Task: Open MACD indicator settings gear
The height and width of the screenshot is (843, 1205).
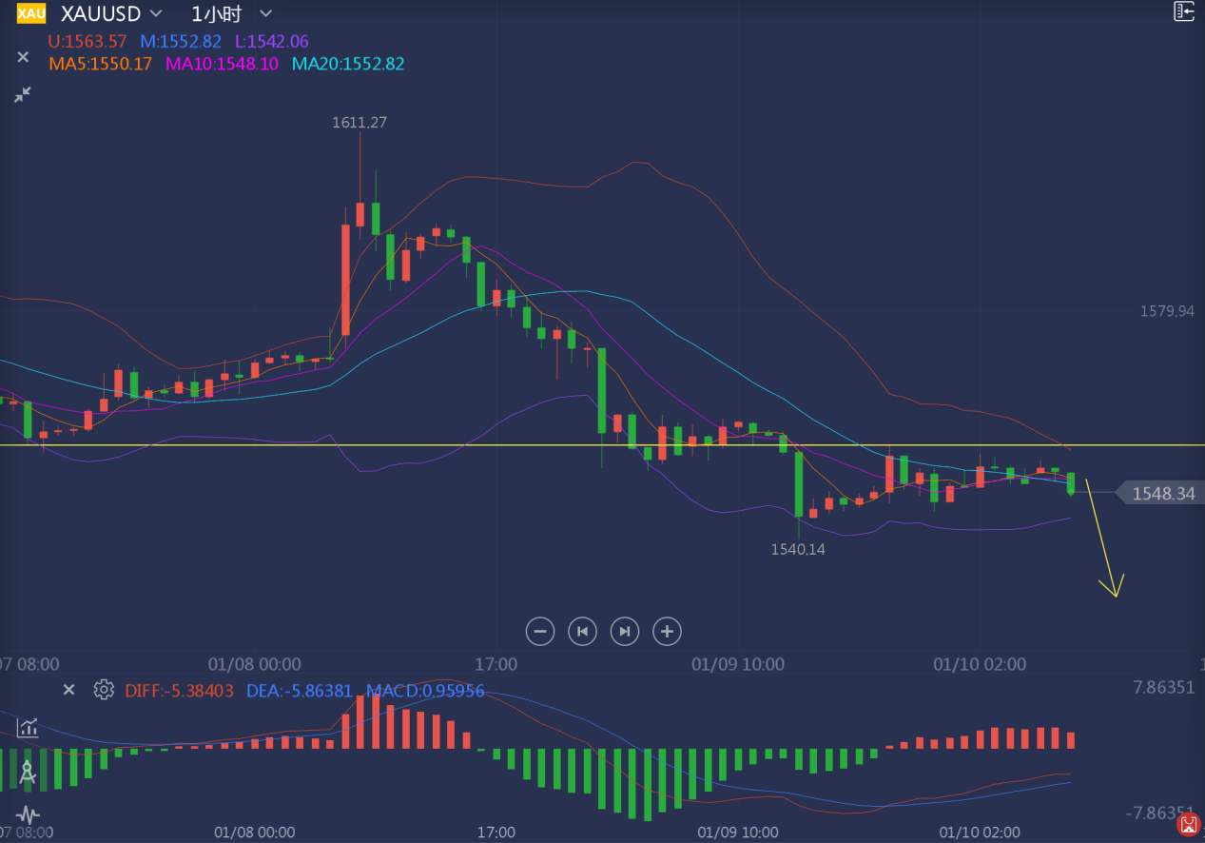Action: tap(104, 690)
